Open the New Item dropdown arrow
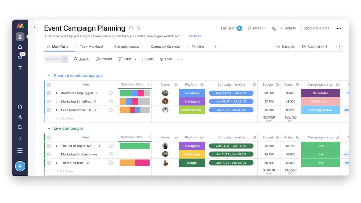 pyautogui.click(x=65, y=59)
